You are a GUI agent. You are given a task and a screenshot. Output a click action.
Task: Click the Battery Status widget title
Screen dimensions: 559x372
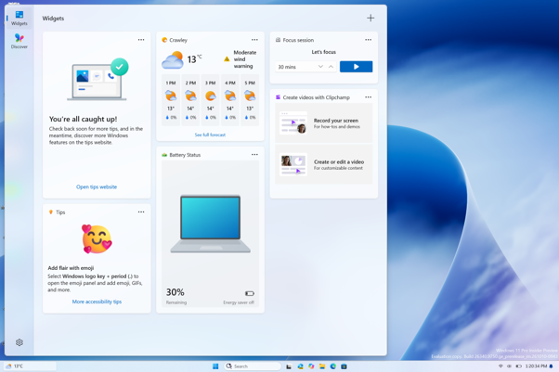coord(185,155)
